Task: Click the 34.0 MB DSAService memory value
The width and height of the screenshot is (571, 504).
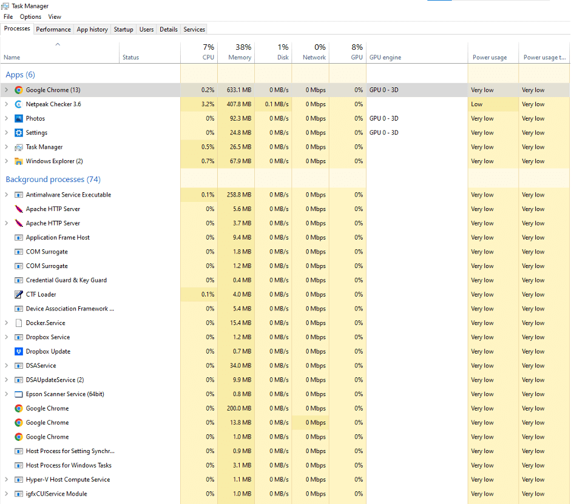Action: click(240, 366)
